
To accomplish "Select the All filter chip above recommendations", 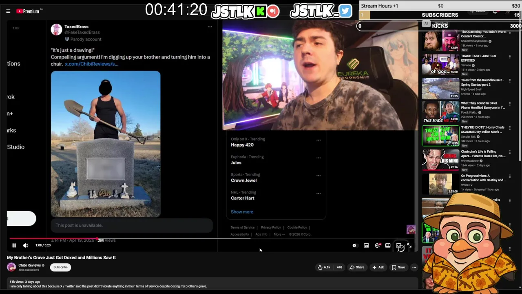I will click(x=426, y=24).
